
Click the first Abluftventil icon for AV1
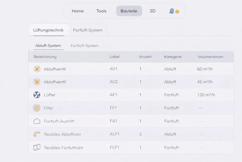pos(37,69)
